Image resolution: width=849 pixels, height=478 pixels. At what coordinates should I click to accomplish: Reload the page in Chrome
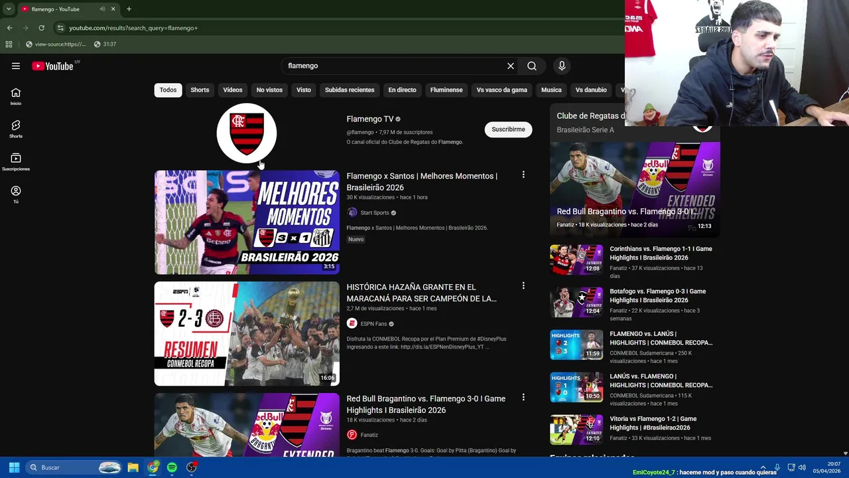click(41, 28)
